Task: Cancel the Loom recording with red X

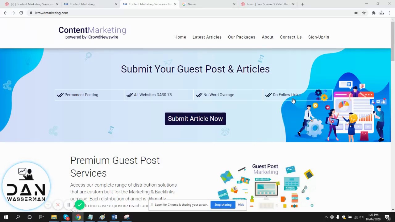Action: click(58, 205)
